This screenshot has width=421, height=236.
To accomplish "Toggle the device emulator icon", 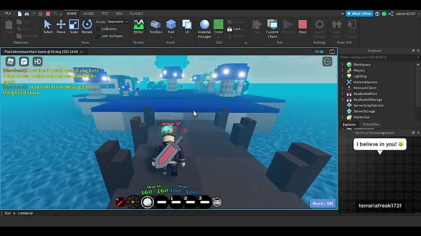I will 332,52.
